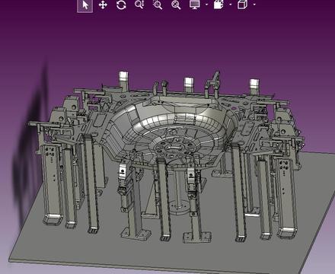Expand the monitor display dropdown arrow
335x274 pixels.
[x=207, y=5]
